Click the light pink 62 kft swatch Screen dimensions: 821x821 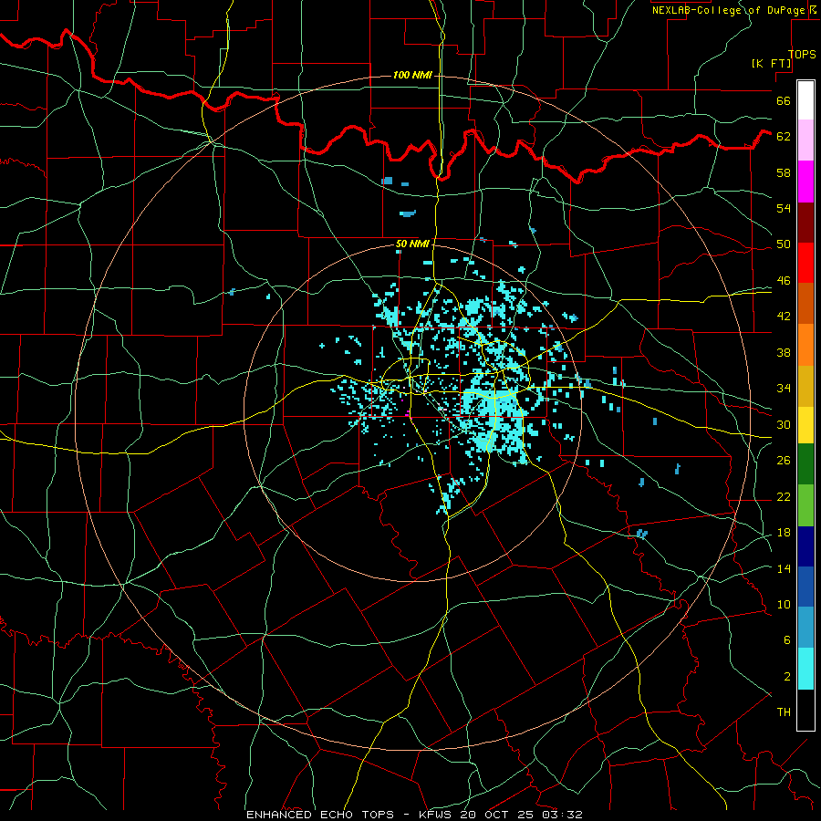[x=805, y=140]
